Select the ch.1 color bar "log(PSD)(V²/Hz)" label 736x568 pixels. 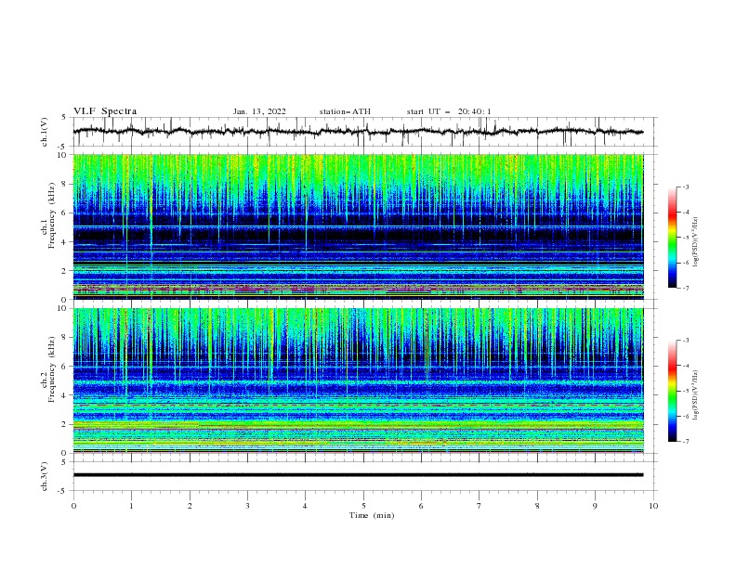click(x=695, y=242)
